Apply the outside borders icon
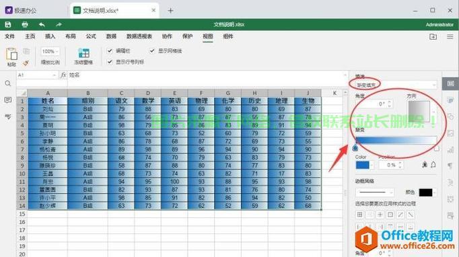This screenshot has width=459, height=257. tap(390, 215)
